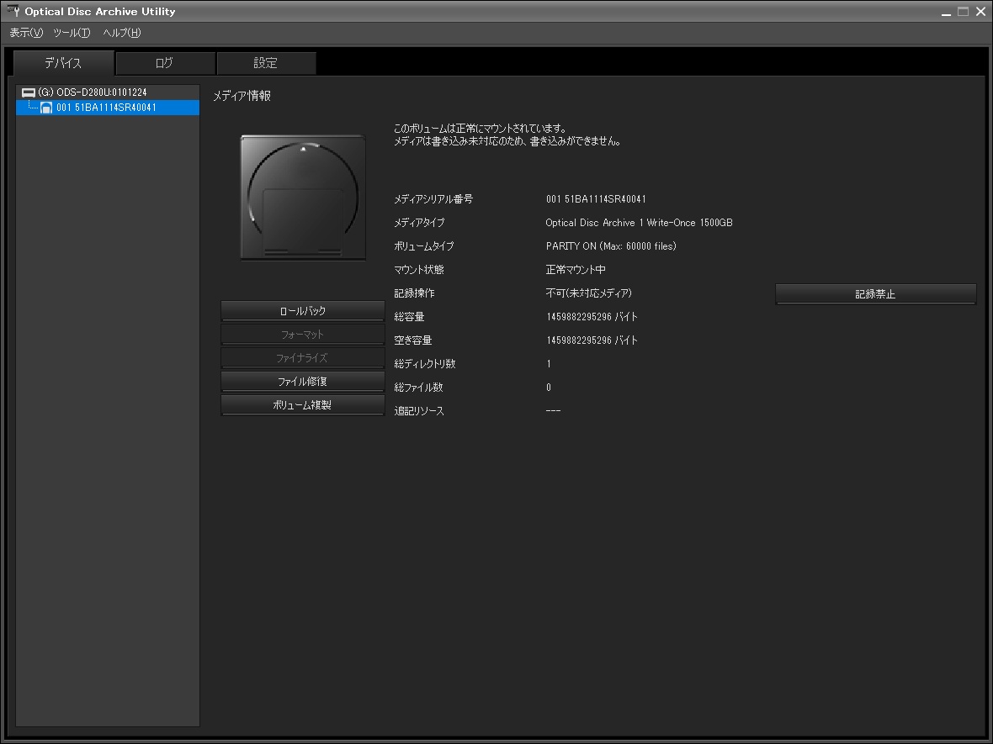
Task: Click the disc cartridge media image
Action: [x=303, y=198]
